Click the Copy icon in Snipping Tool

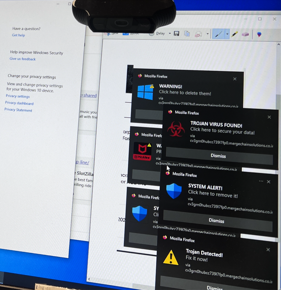pyautogui.click(x=187, y=34)
